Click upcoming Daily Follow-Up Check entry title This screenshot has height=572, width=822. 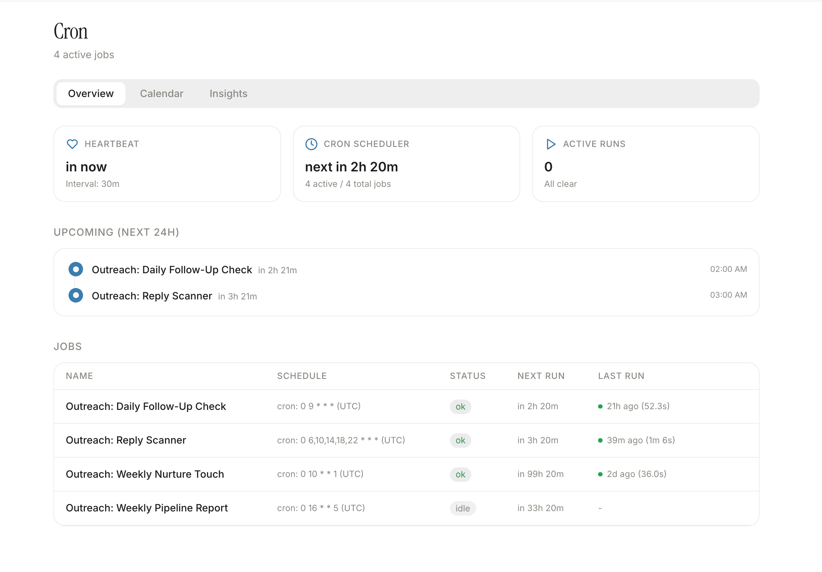(172, 270)
